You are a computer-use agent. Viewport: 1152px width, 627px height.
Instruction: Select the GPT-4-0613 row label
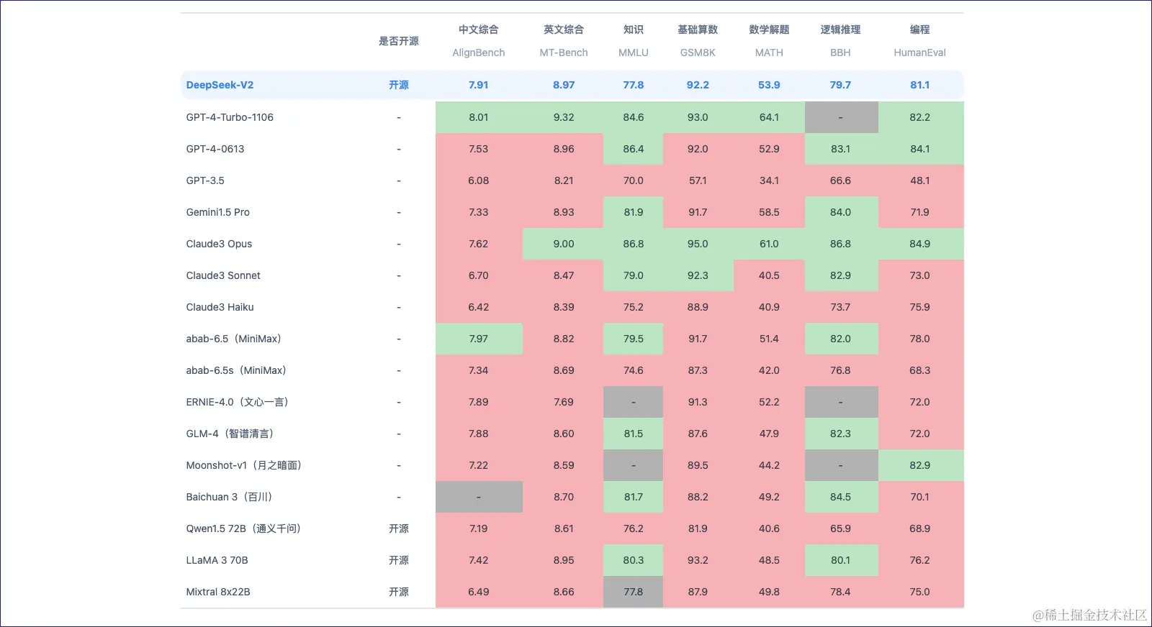click(x=215, y=149)
